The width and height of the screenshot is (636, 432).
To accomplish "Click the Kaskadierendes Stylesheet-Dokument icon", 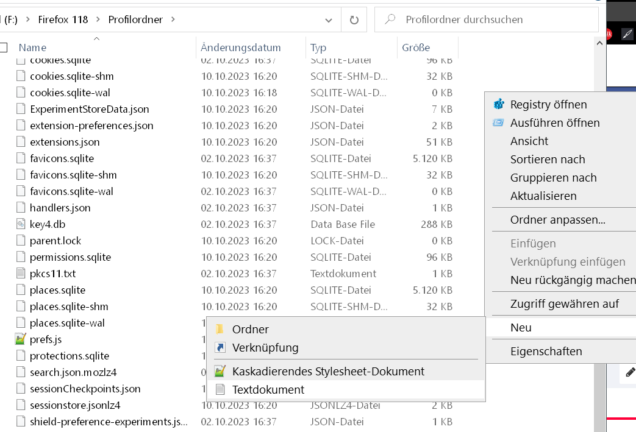I will [x=220, y=371].
